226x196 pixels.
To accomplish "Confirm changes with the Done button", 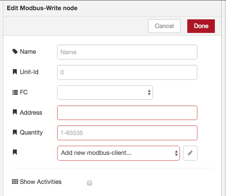I will [201, 26].
